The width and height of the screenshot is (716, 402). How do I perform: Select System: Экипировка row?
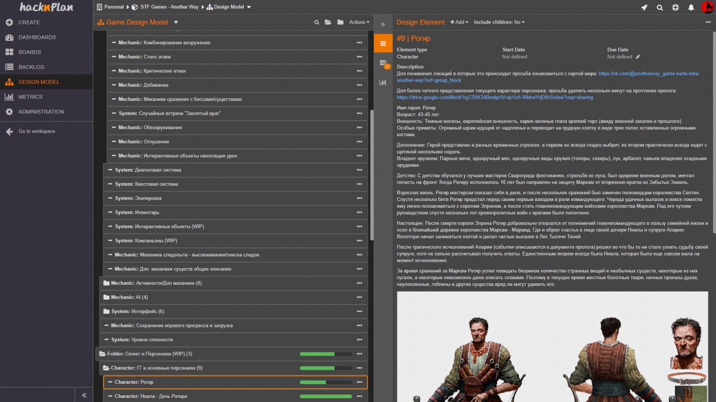235,198
